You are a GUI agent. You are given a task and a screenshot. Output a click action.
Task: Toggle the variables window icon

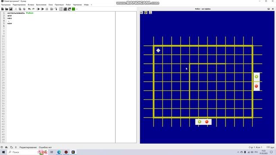coord(61,9)
